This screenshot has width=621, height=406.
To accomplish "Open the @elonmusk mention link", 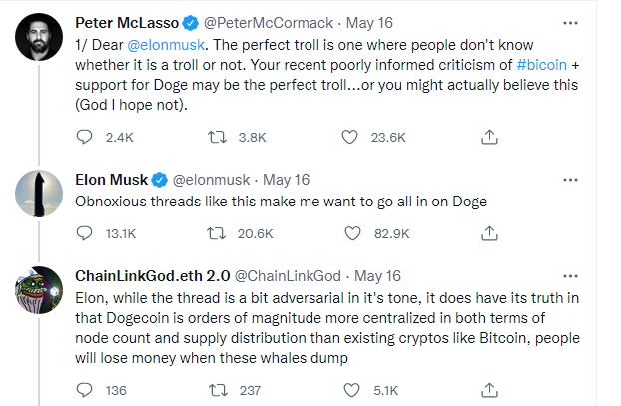I will point(164,45).
